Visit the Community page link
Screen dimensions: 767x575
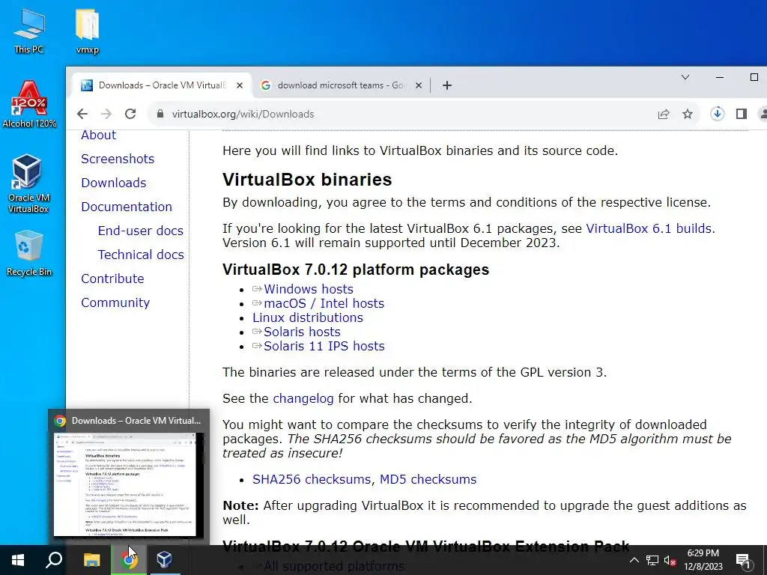(115, 302)
